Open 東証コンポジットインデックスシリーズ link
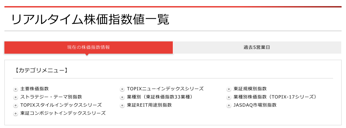 point(63,113)
